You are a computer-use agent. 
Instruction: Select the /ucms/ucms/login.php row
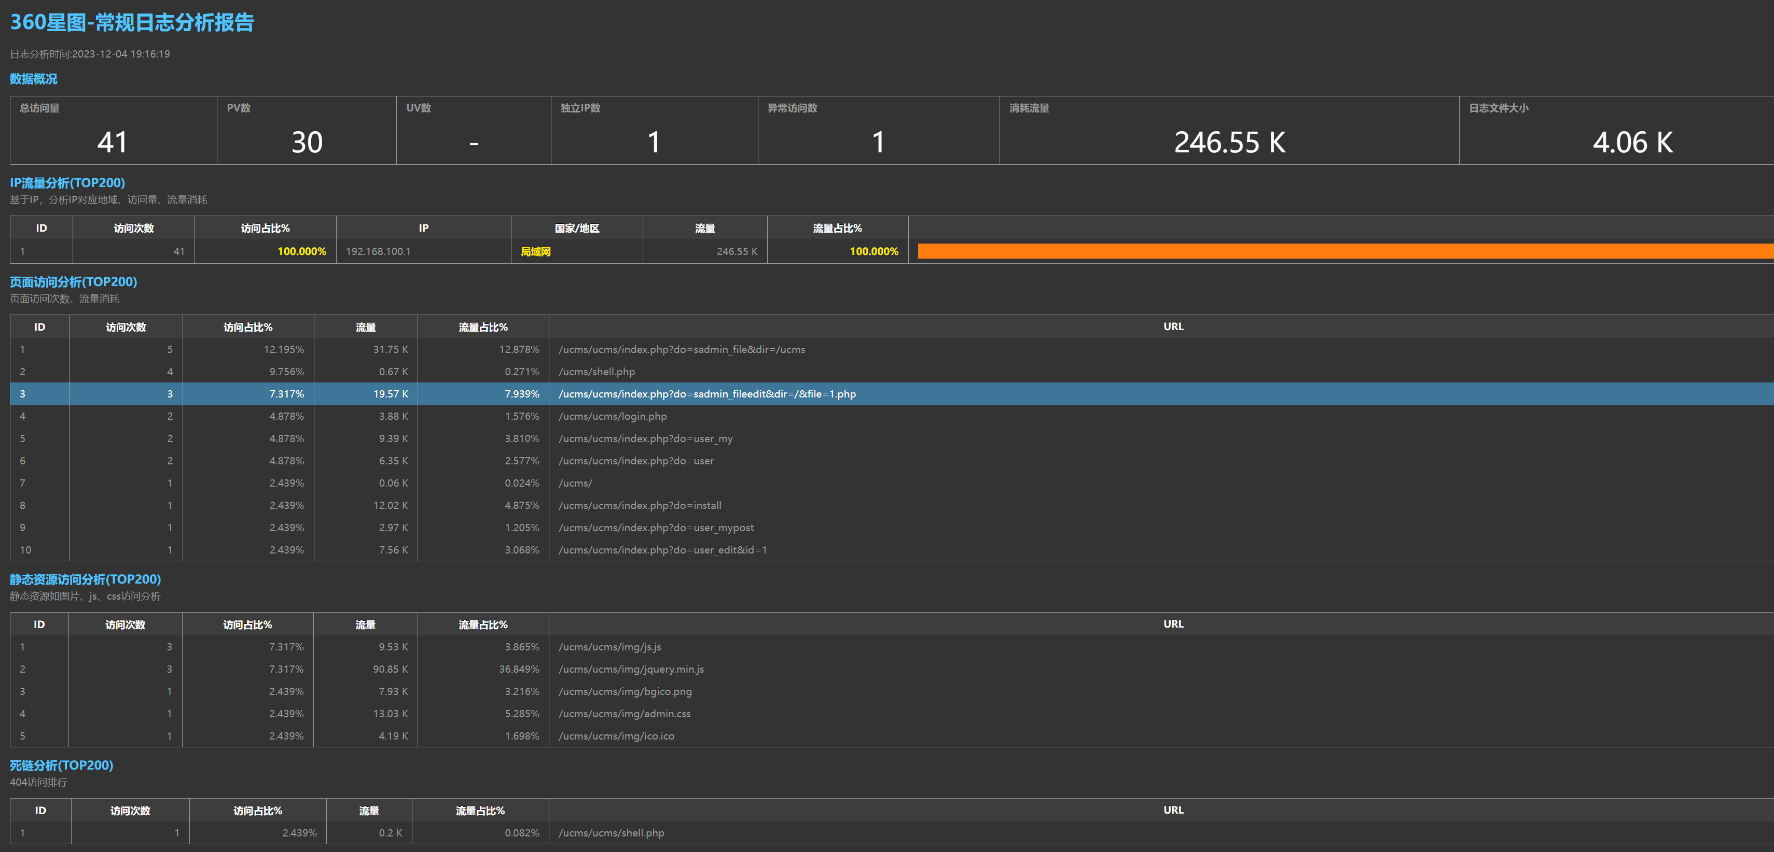pos(892,416)
